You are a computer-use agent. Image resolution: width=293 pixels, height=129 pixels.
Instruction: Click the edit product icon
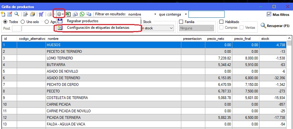(x=9, y=14)
